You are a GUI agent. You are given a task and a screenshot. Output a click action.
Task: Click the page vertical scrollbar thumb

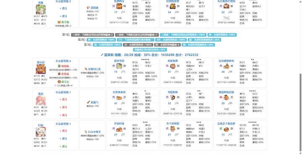coord(300,112)
